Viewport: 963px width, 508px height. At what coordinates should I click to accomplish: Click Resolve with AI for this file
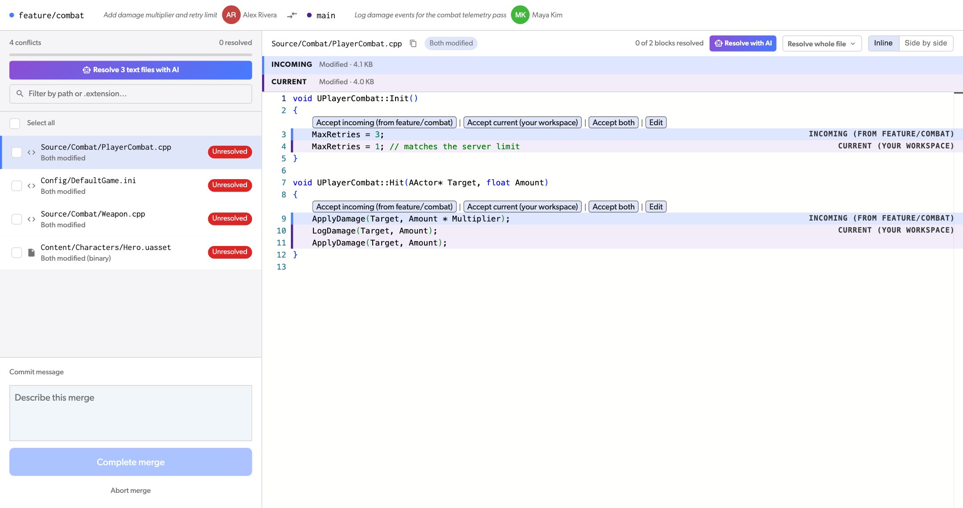pos(743,43)
